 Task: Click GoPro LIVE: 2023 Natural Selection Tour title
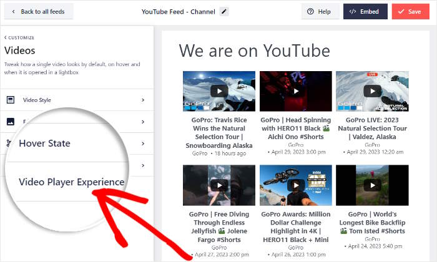click(372, 129)
